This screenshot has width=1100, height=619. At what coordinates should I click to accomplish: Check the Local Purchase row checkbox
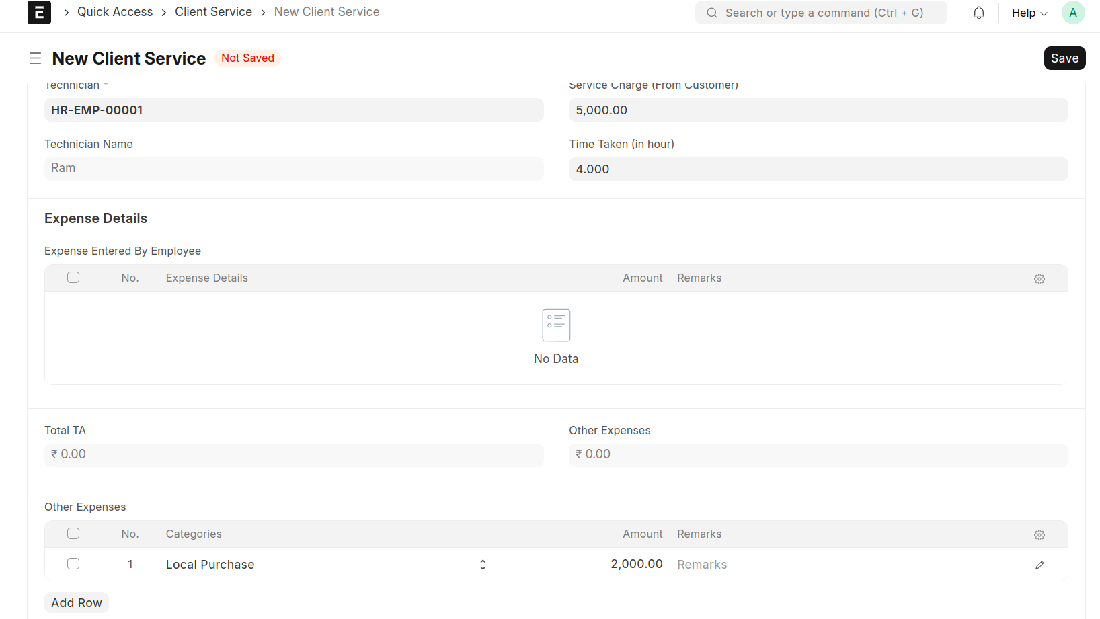(x=73, y=564)
